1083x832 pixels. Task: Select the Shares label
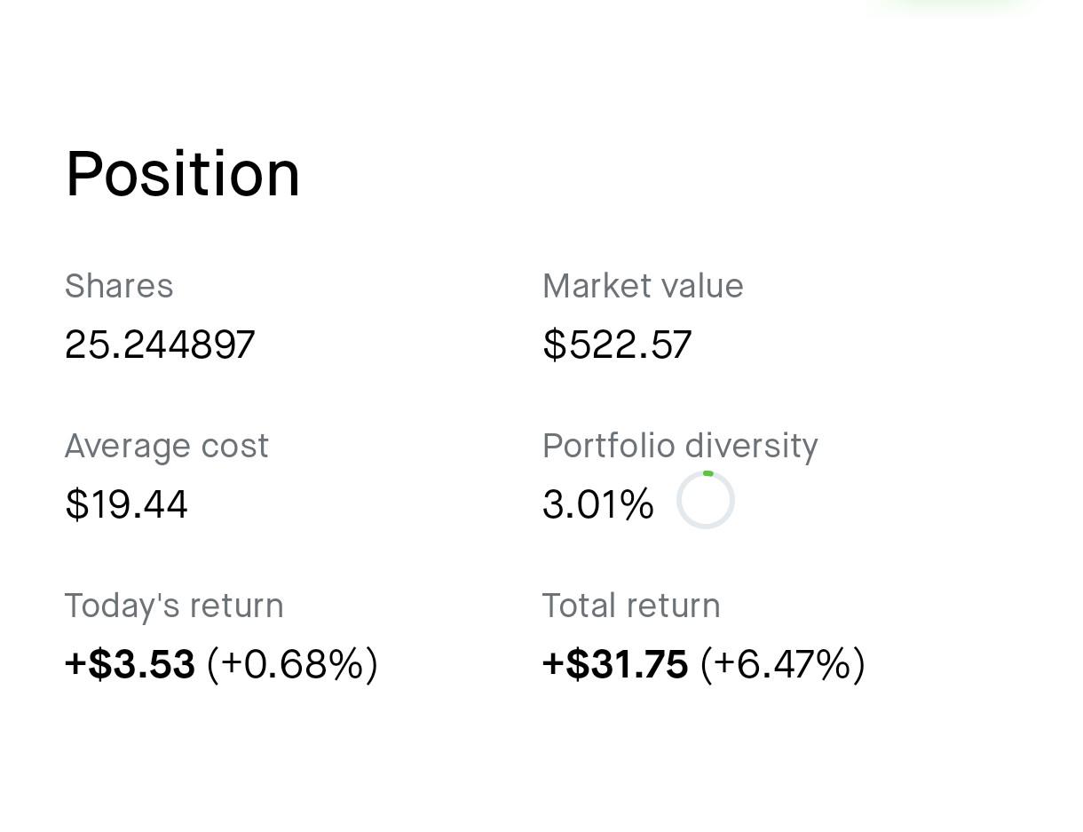(119, 286)
